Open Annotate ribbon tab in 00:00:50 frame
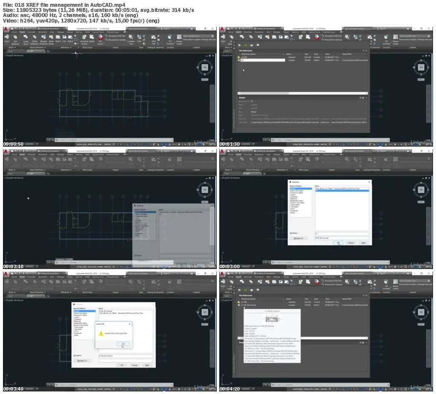The height and width of the screenshot is (394, 436). (x=31, y=32)
